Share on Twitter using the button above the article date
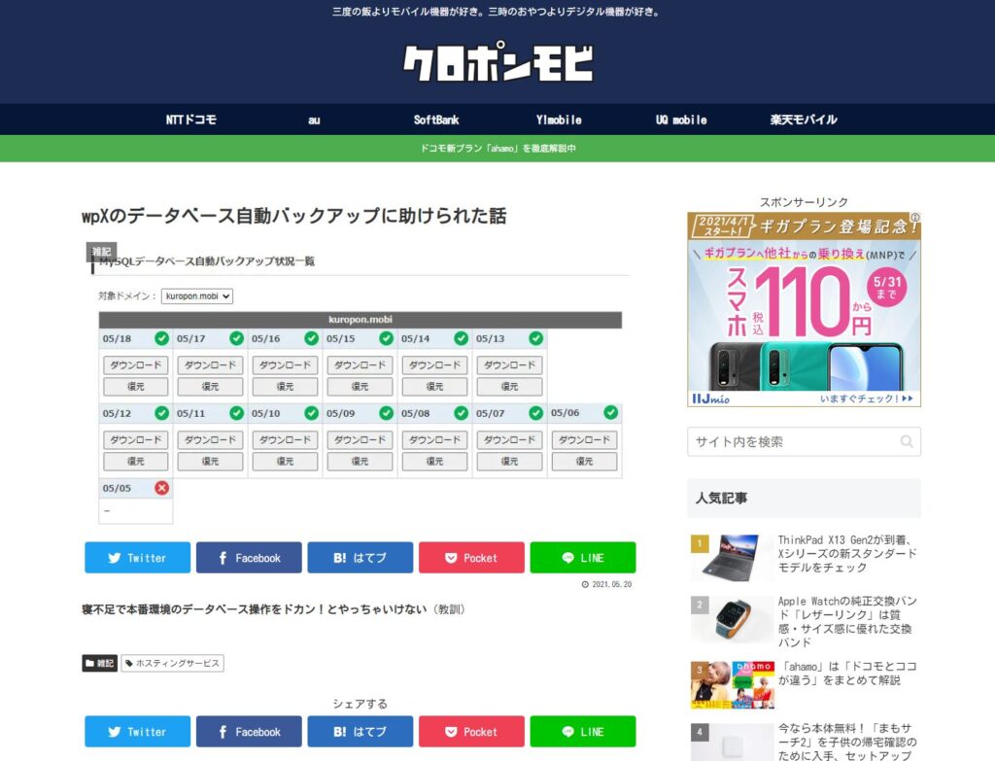995x761 pixels. pyautogui.click(x=138, y=557)
